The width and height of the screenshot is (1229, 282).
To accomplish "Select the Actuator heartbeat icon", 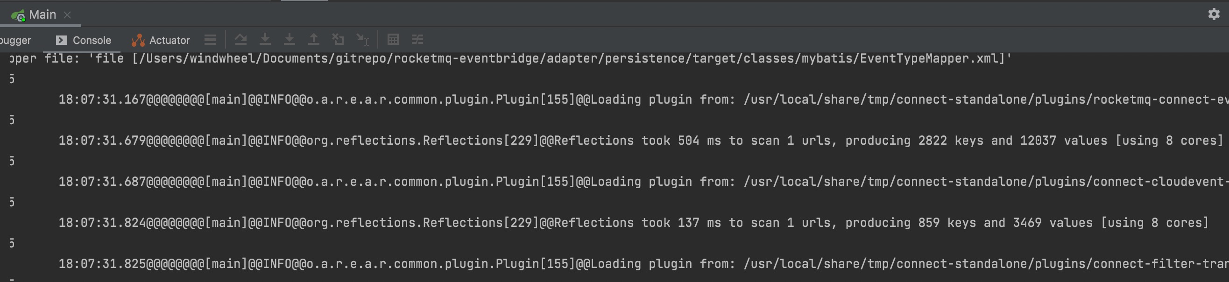I will click(138, 40).
